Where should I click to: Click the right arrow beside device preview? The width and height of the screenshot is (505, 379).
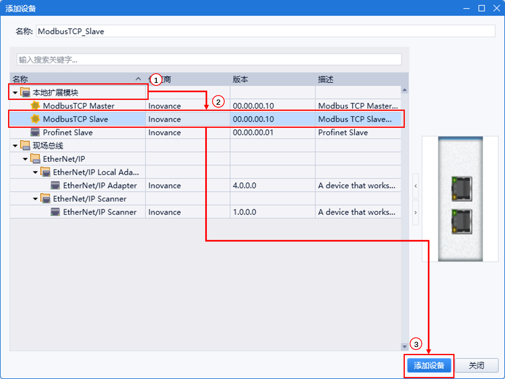pyautogui.click(x=415, y=212)
